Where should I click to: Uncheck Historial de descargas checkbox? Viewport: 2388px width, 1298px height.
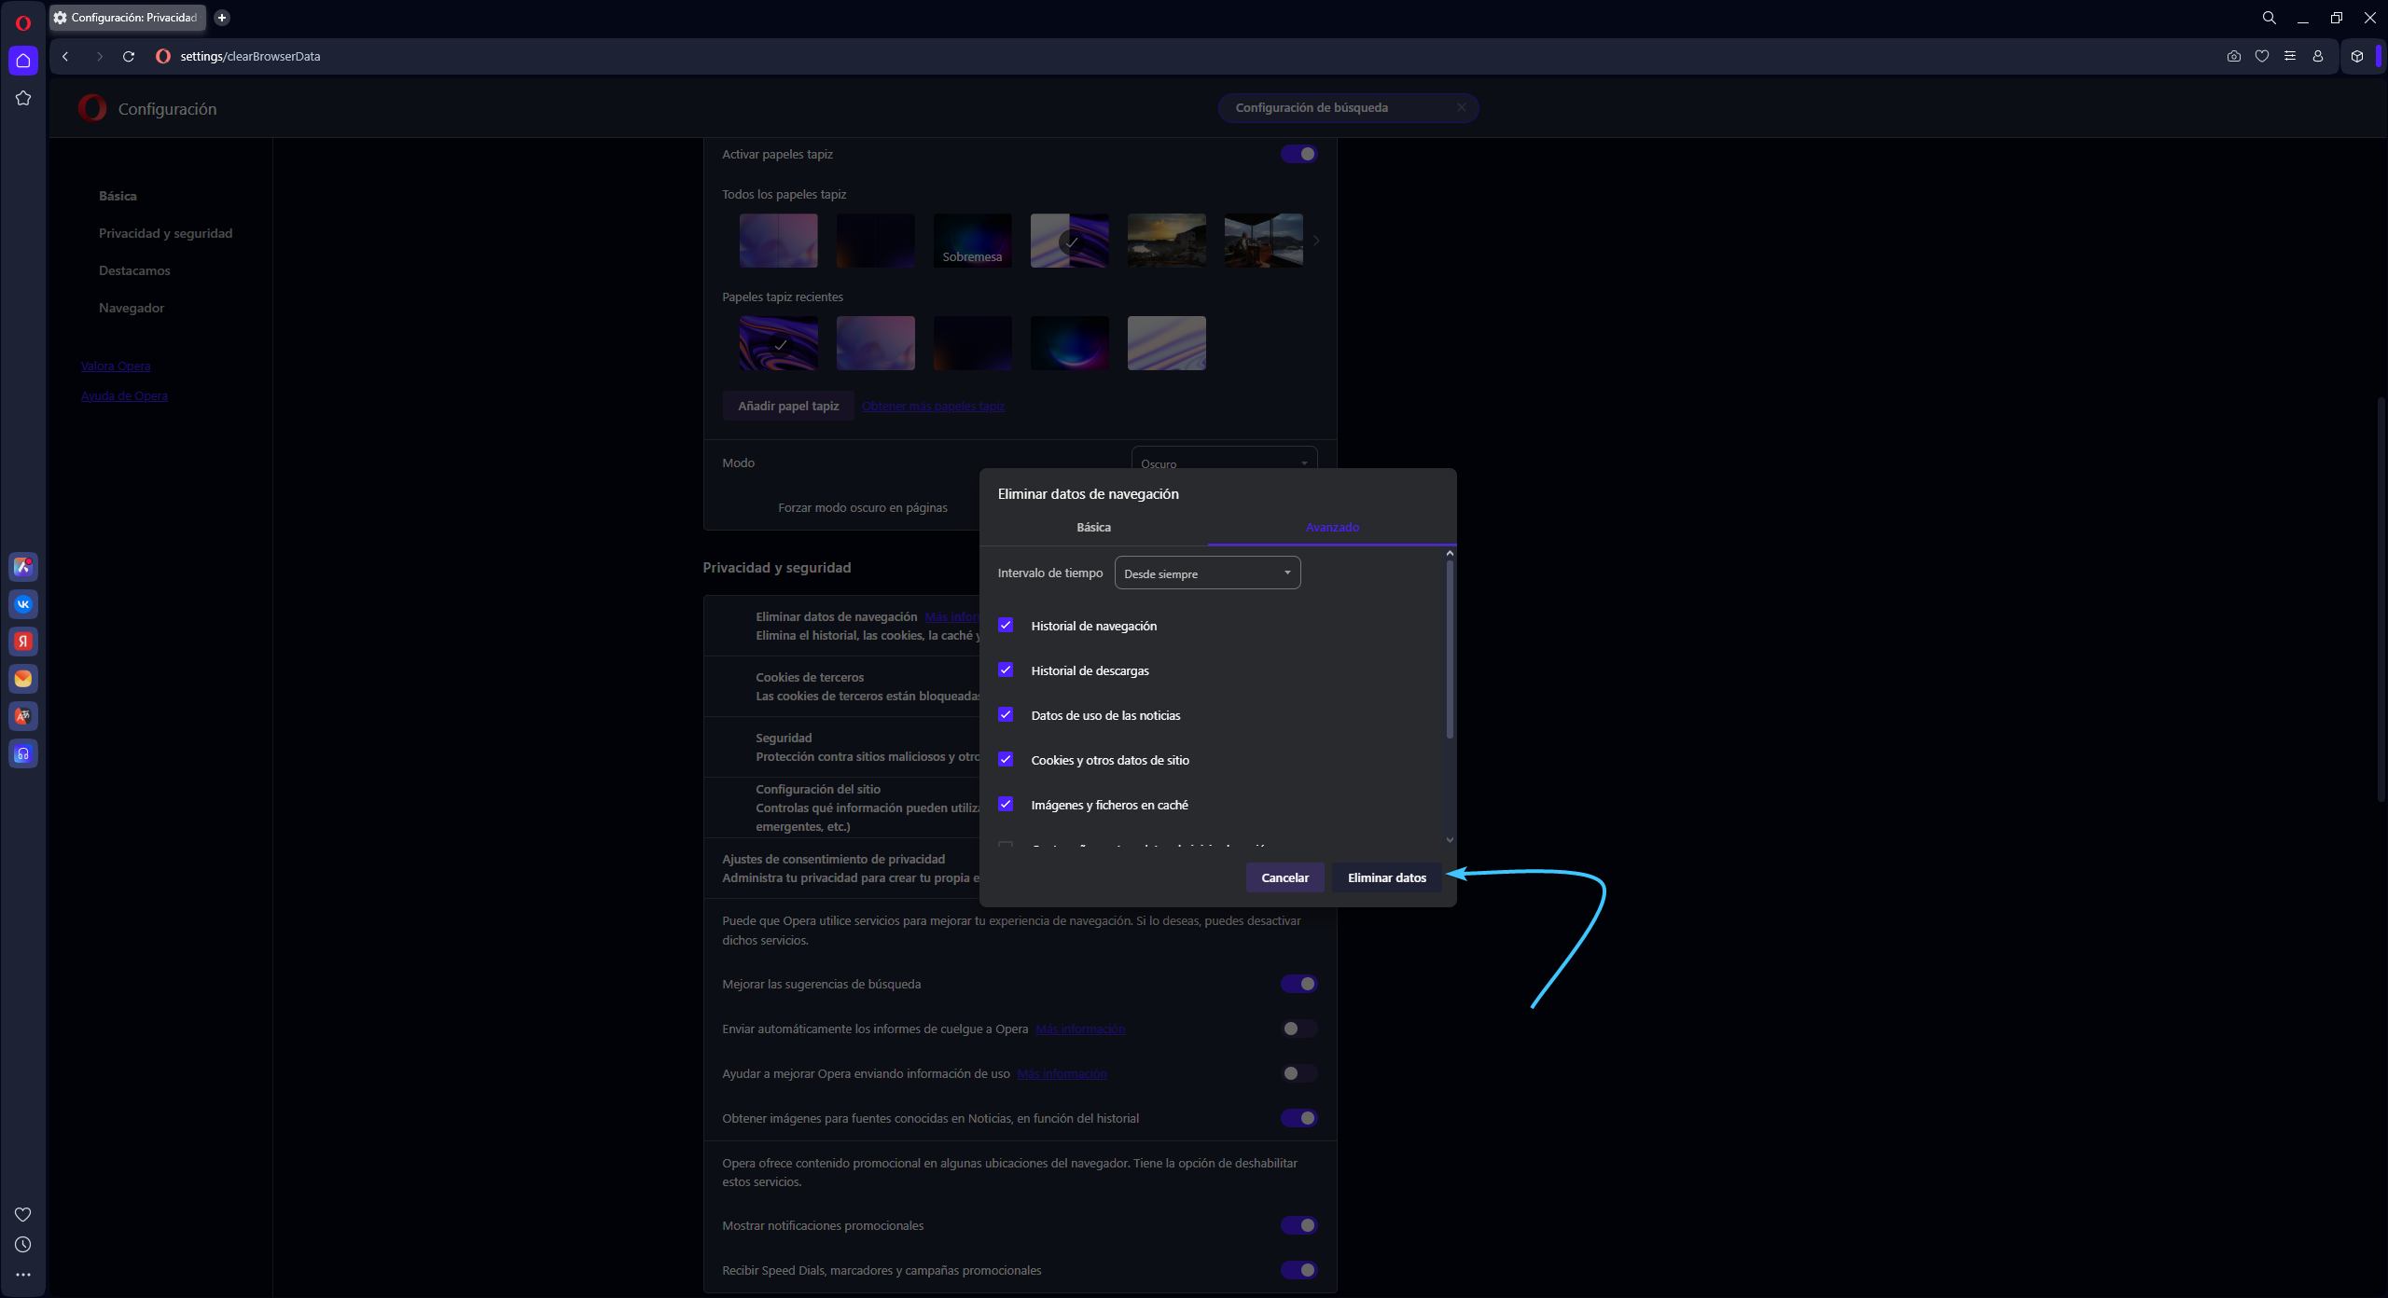click(1006, 670)
